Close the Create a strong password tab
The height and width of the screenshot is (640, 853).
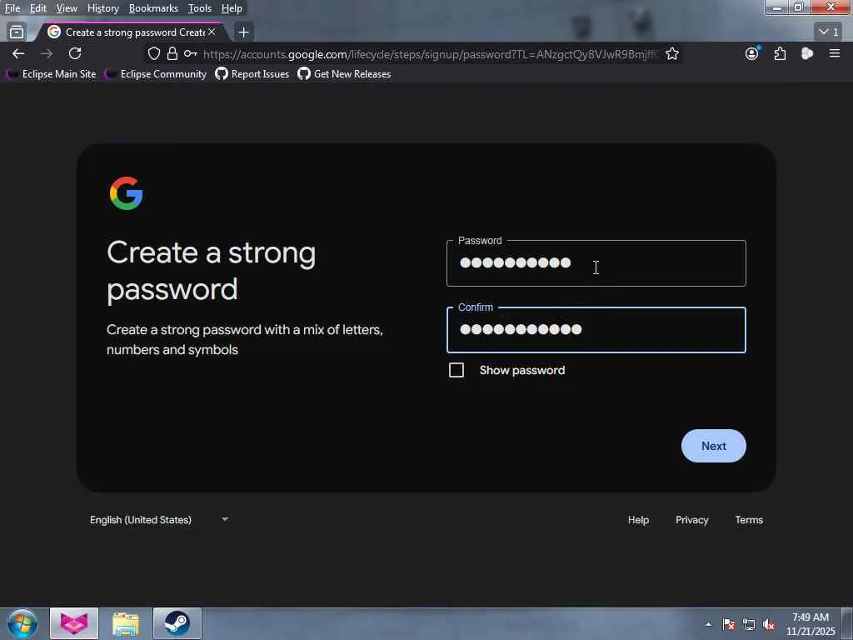(212, 32)
